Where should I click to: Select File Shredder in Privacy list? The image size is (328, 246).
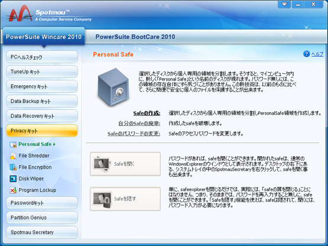(x=34, y=156)
